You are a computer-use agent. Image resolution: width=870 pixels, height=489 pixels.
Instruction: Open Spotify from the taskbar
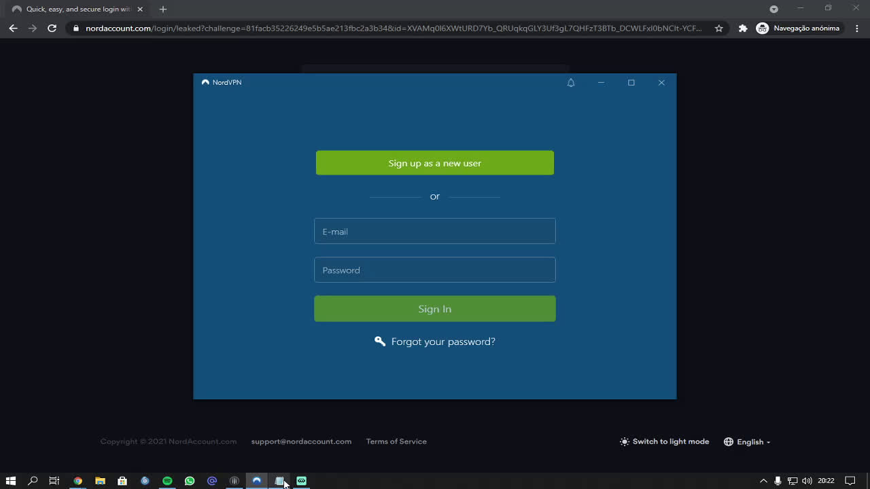(x=167, y=481)
